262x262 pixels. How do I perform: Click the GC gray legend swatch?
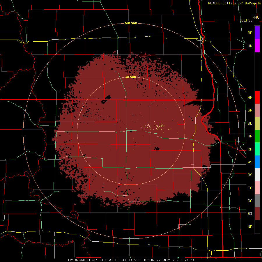click(257, 201)
